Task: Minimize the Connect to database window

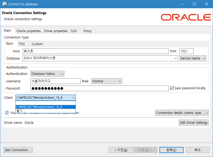Action: [182, 4]
